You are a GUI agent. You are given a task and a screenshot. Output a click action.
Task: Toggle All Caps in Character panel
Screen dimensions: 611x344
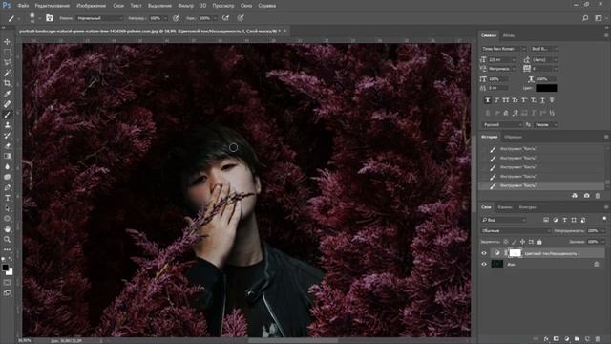click(x=506, y=100)
